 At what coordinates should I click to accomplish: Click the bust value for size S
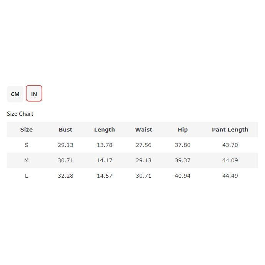(65, 145)
